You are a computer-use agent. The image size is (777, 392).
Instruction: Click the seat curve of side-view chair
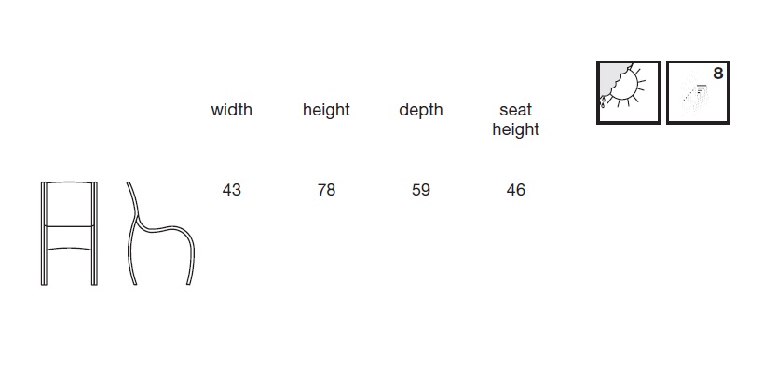coord(164,230)
